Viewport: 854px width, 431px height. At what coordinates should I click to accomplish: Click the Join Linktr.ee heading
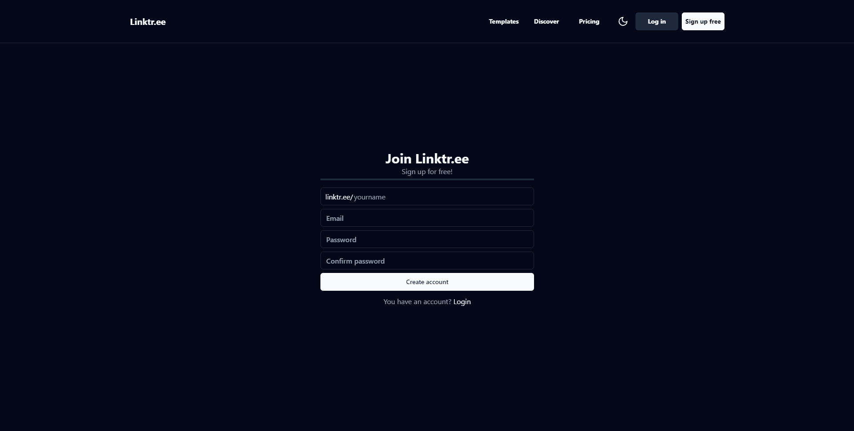pyautogui.click(x=427, y=159)
